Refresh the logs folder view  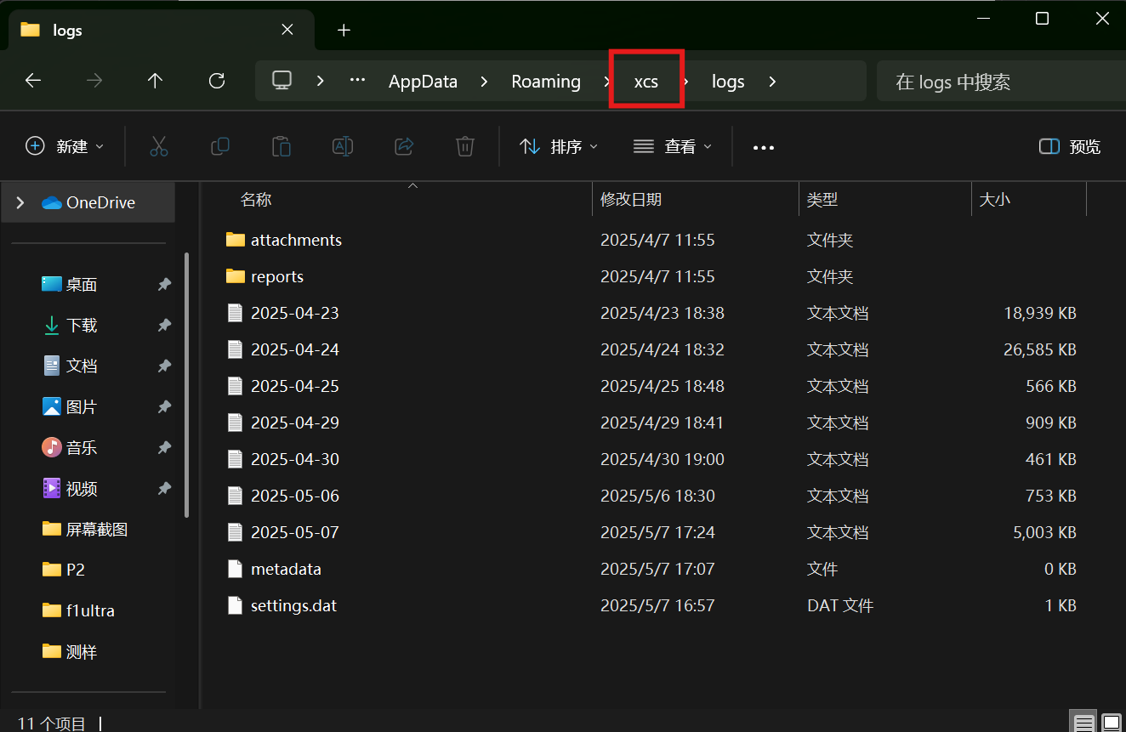pos(217,81)
